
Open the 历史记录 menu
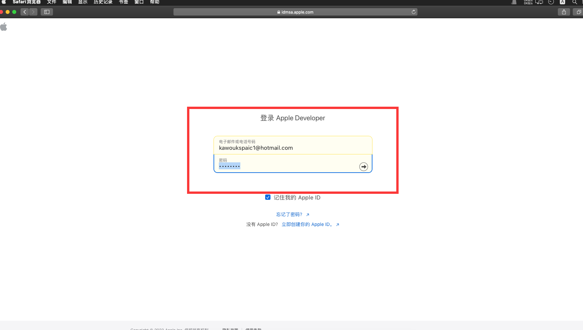[x=103, y=2]
